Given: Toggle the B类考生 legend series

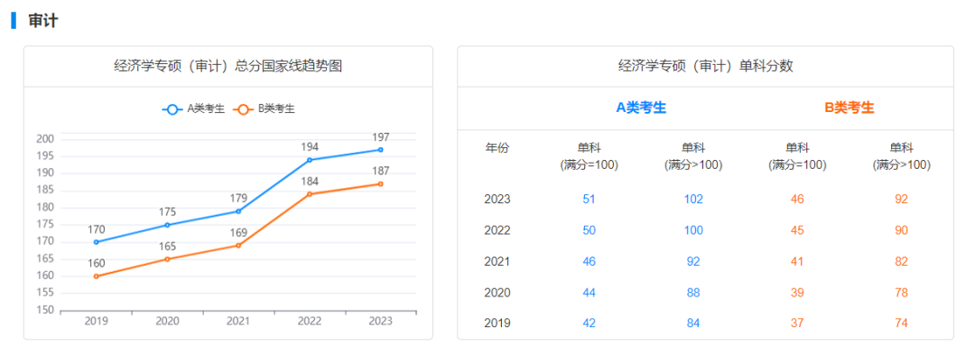Looking at the screenshot, I should click(264, 109).
